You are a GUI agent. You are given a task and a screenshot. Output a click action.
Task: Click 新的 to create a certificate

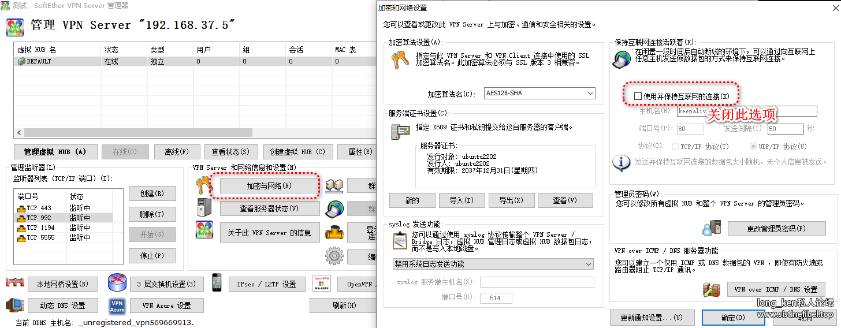click(412, 200)
